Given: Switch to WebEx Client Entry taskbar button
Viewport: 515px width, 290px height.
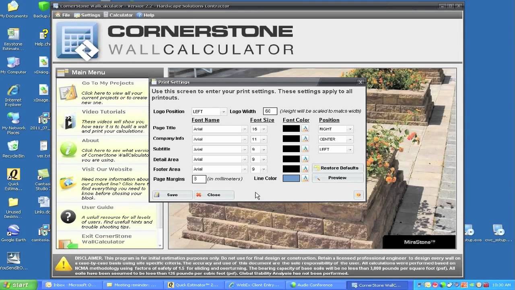Looking at the screenshot, I should click(254, 285).
